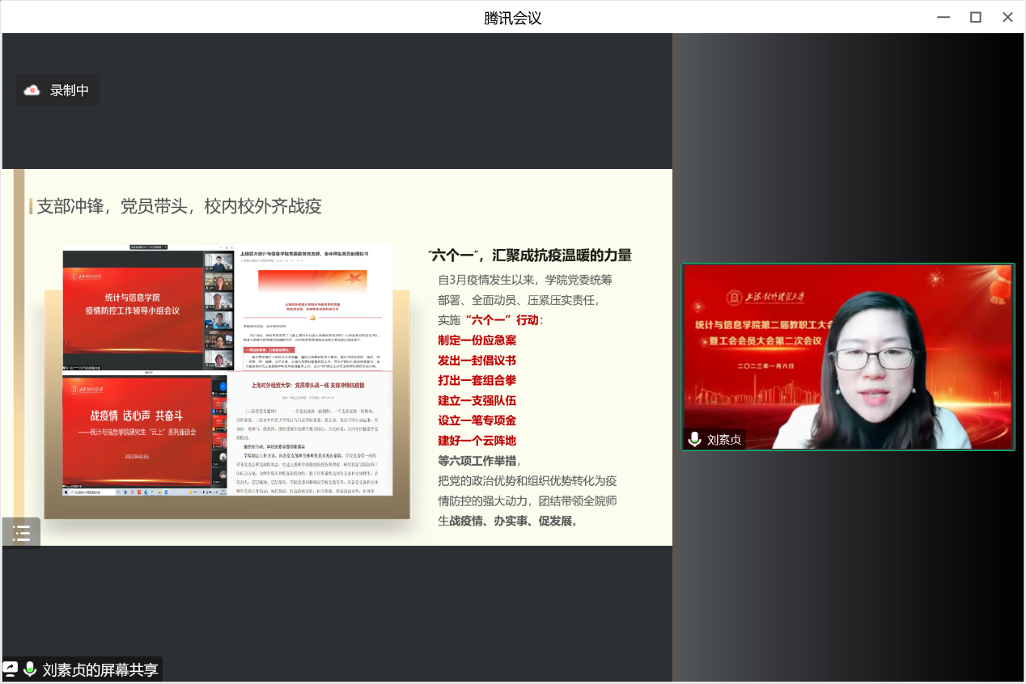Open the list panel icon on the shared slide
The height and width of the screenshot is (684, 1026).
22,533
